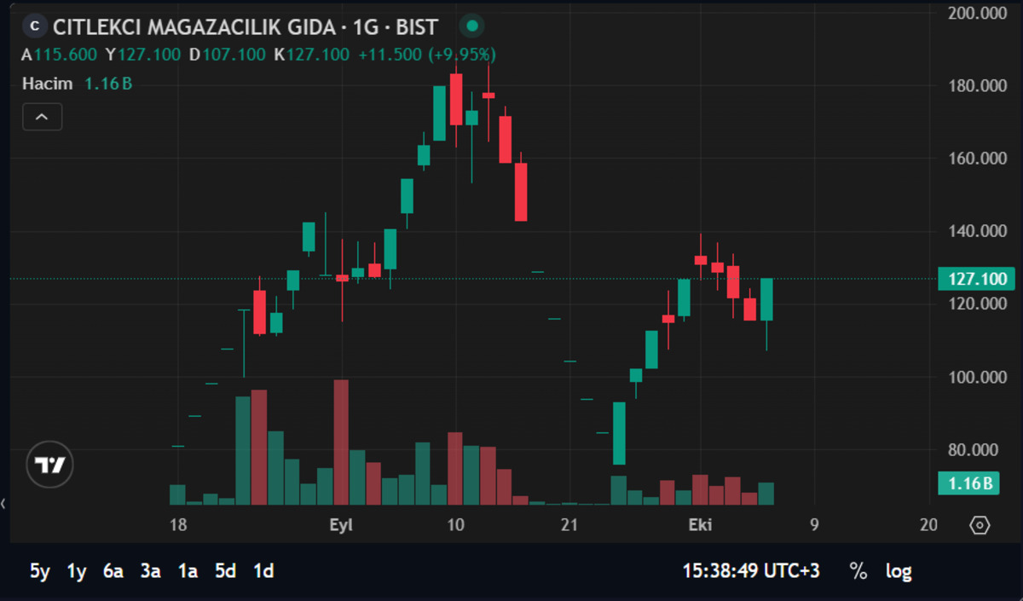Toggle logarithmic scale with log
Screen dimensions: 1023x601
pos(899,571)
